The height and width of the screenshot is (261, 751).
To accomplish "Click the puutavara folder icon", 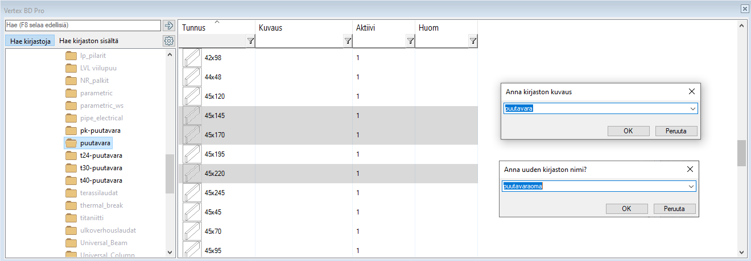I will (x=71, y=143).
